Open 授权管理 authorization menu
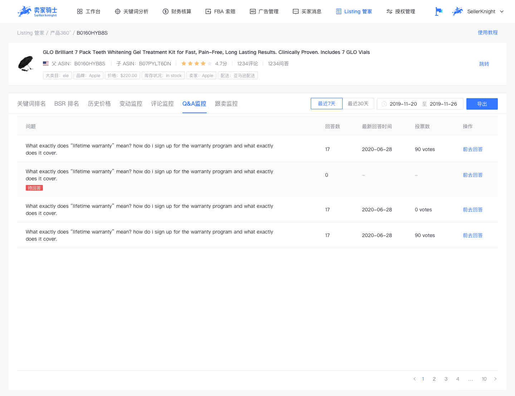Viewport: 515px width, 396px height. tap(401, 11)
